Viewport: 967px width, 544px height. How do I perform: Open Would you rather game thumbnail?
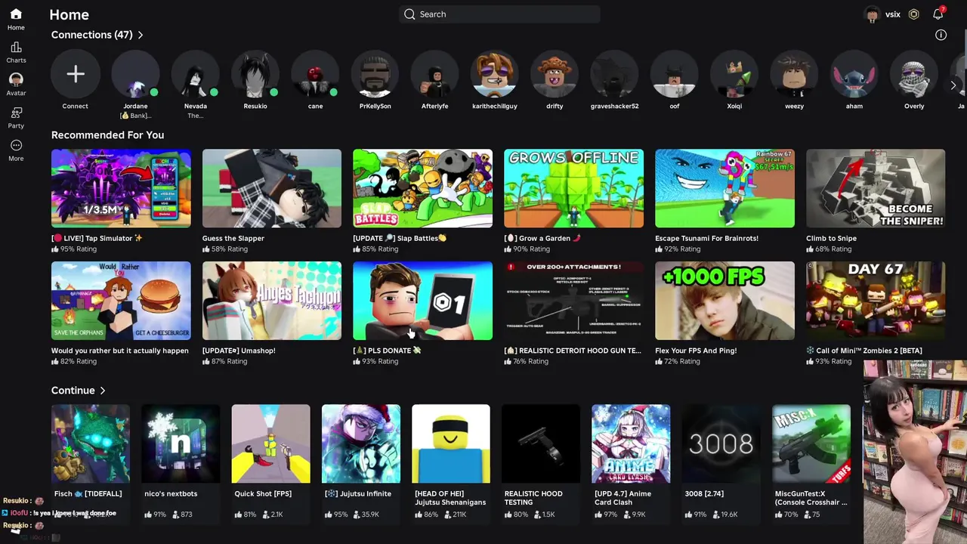click(121, 301)
